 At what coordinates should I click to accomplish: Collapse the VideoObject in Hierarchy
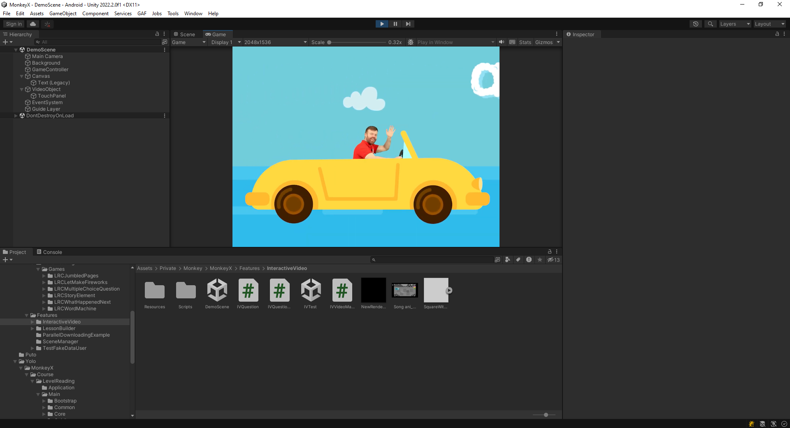[x=22, y=89]
